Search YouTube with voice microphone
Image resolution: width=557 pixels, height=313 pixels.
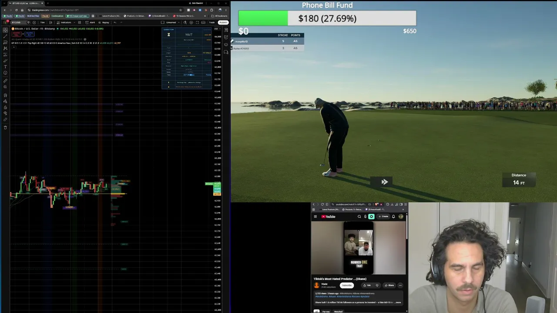pos(365,216)
